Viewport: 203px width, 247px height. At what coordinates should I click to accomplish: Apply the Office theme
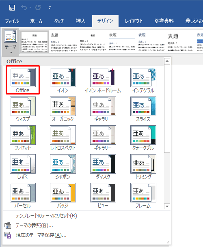23,80
